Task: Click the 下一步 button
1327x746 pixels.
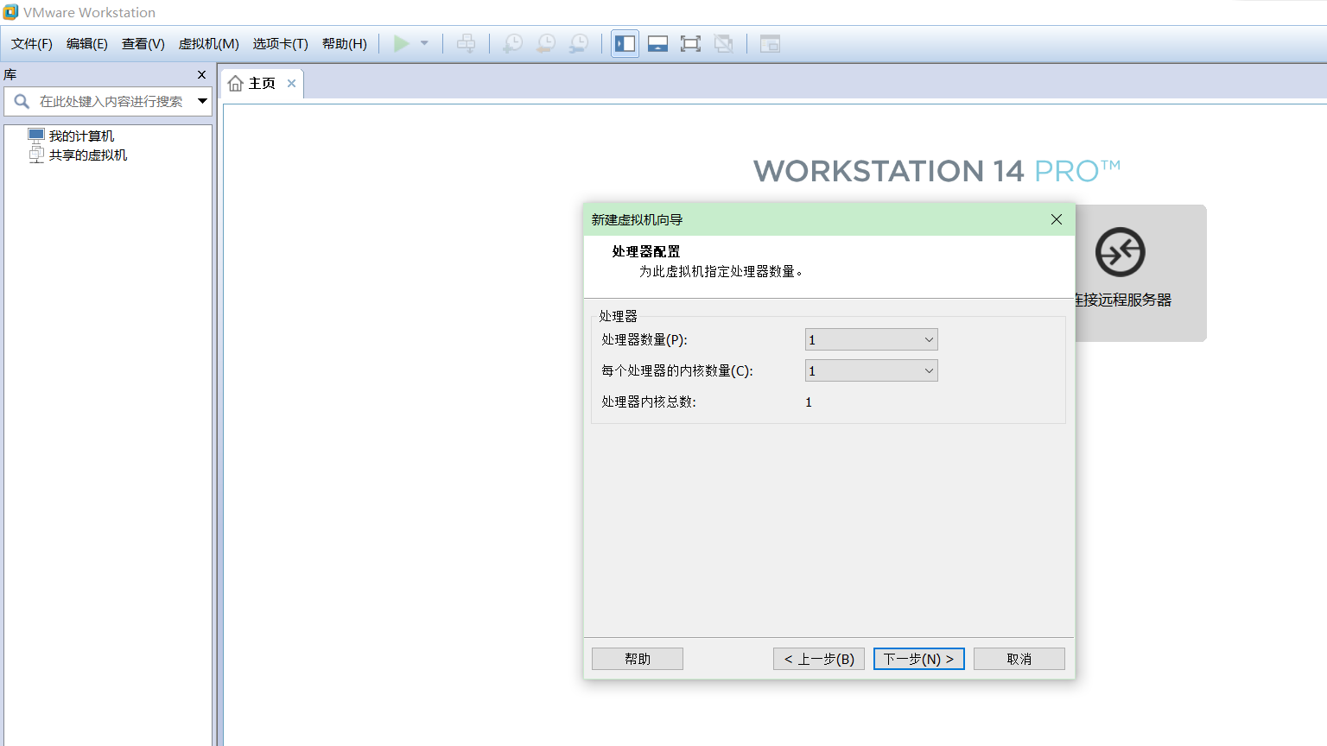Action: pos(918,658)
